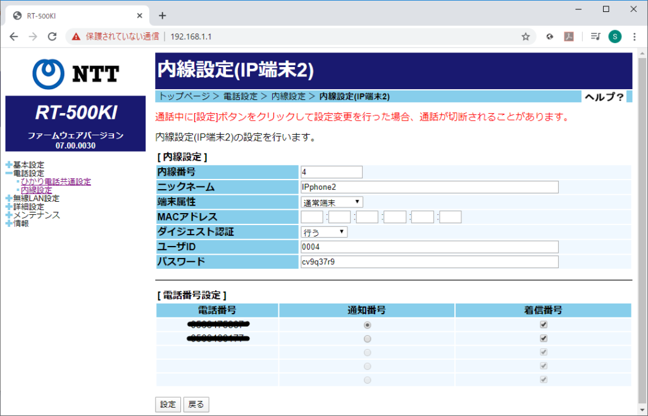The height and width of the screenshot is (416, 648).
Task: Go back using browser back arrow
Action: pyautogui.click(x=14, y=37)
